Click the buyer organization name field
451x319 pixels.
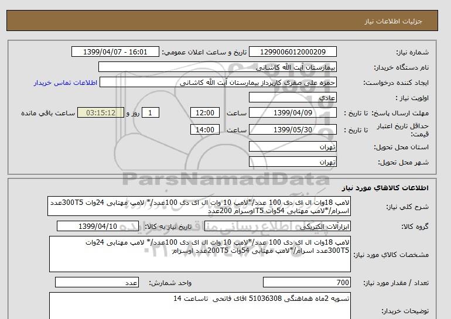point(217,67)
